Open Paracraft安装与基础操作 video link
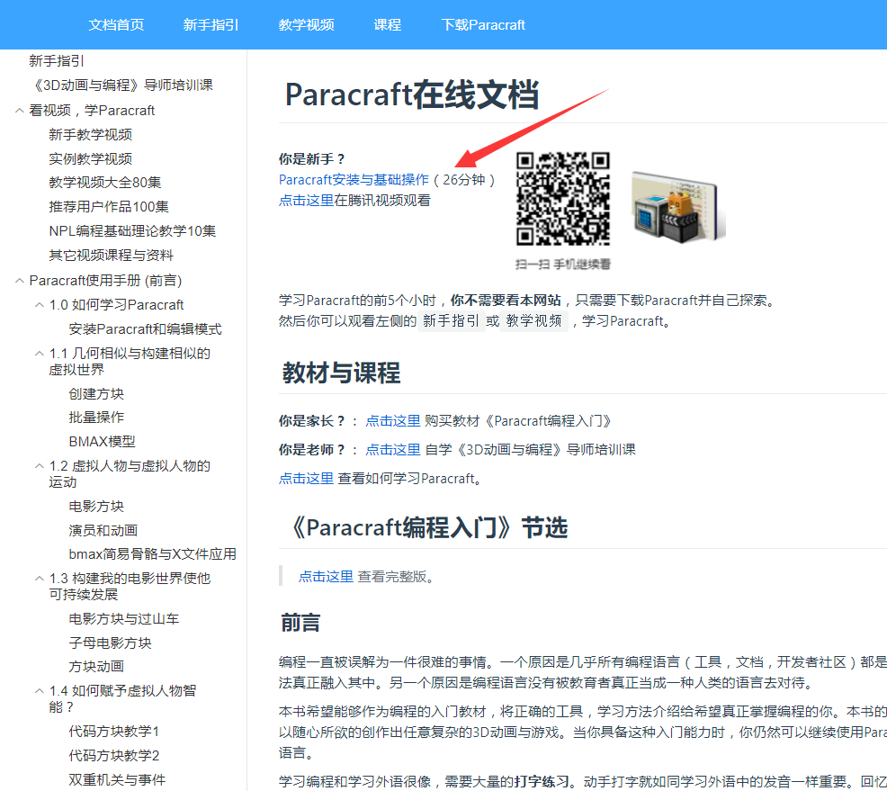Screen dimensions: 887x791 (x=354, y=180)
